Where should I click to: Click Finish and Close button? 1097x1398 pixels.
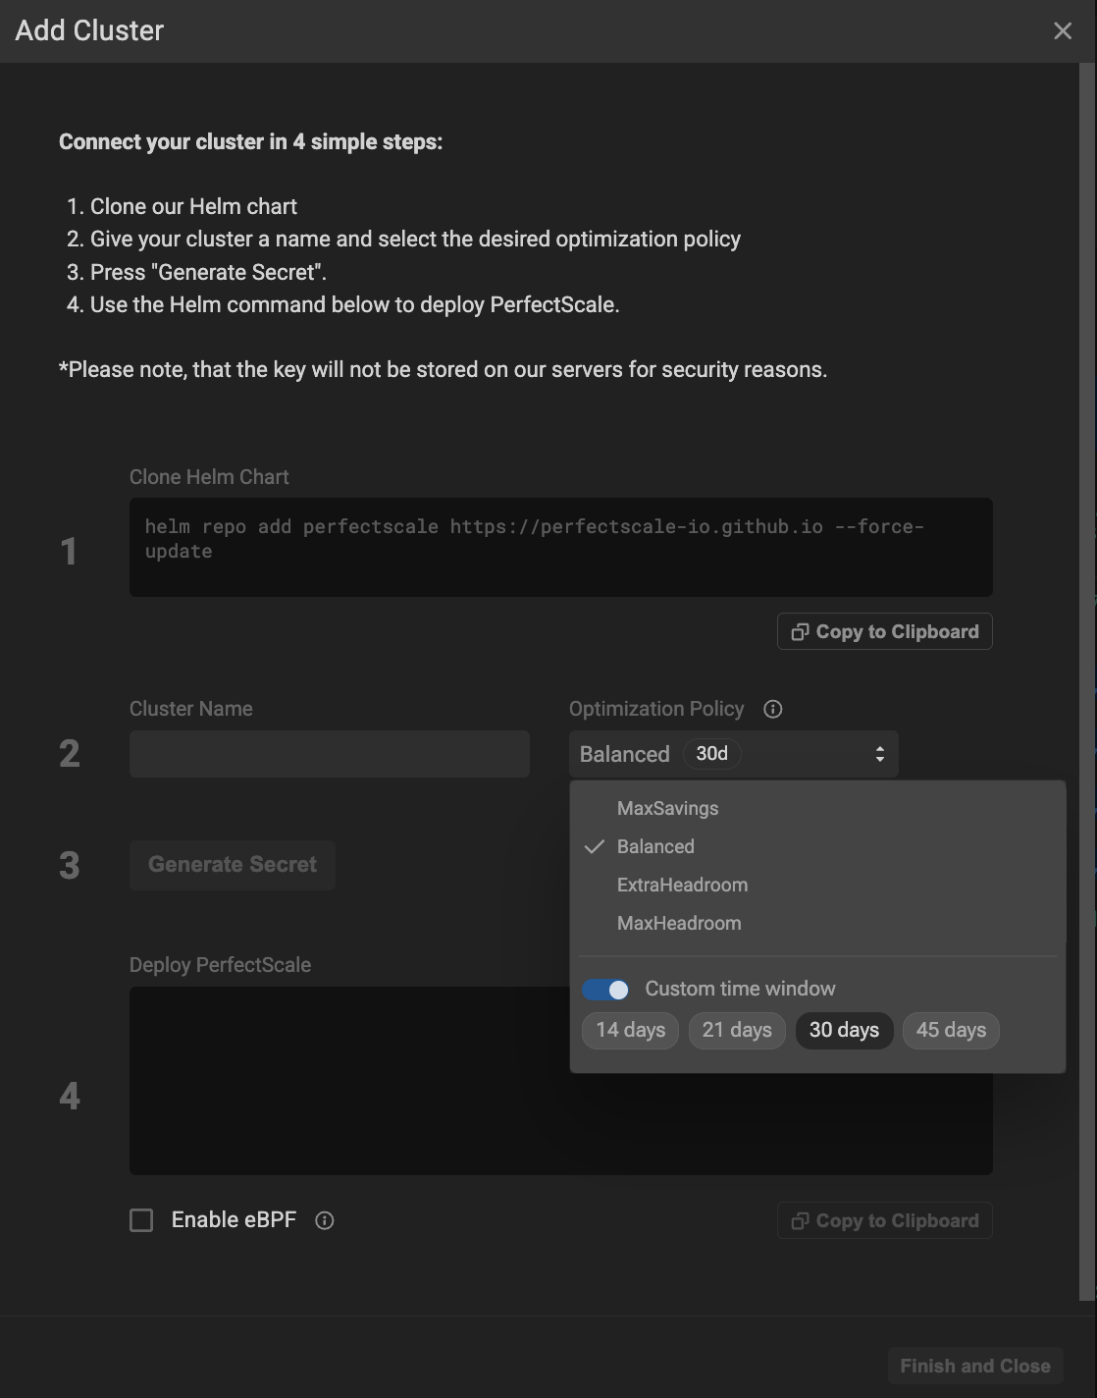(975, 1366)
